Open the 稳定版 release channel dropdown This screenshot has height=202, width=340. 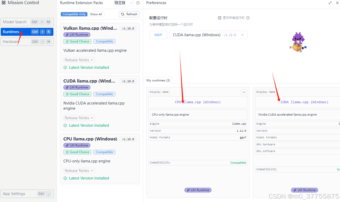click(x=123, y=3)
